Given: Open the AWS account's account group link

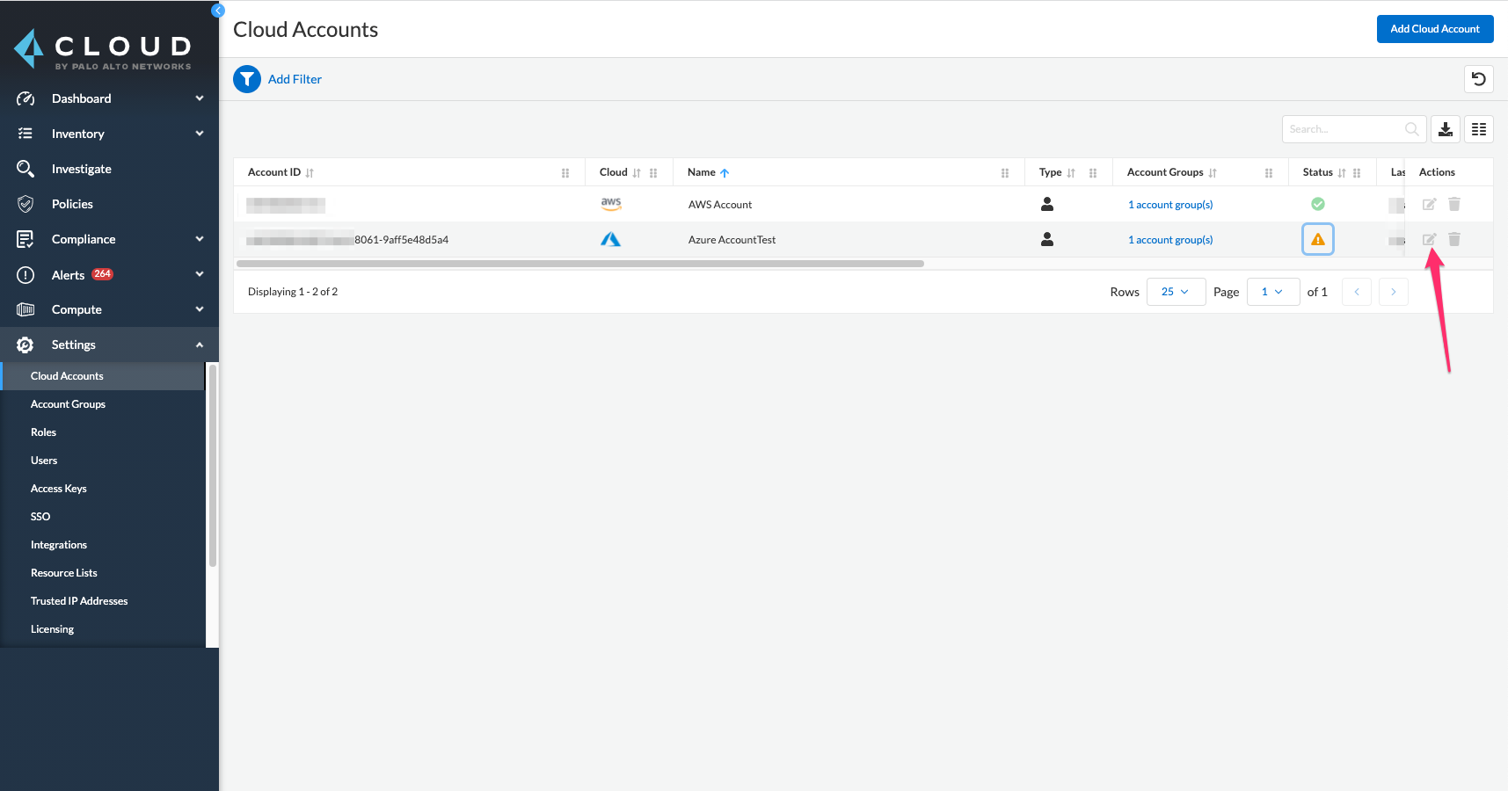Looking at the screenshot, I should 1170,205.
